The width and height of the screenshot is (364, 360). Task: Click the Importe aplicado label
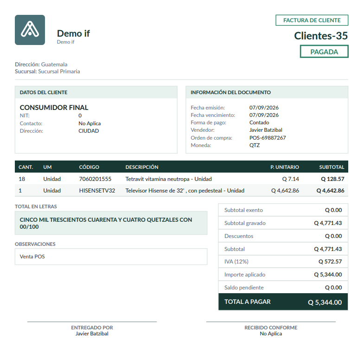pos(245,275)
